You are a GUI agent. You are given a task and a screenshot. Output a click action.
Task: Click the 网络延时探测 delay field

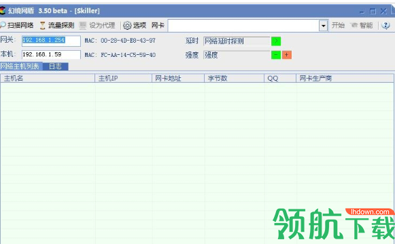coord(237,41)
